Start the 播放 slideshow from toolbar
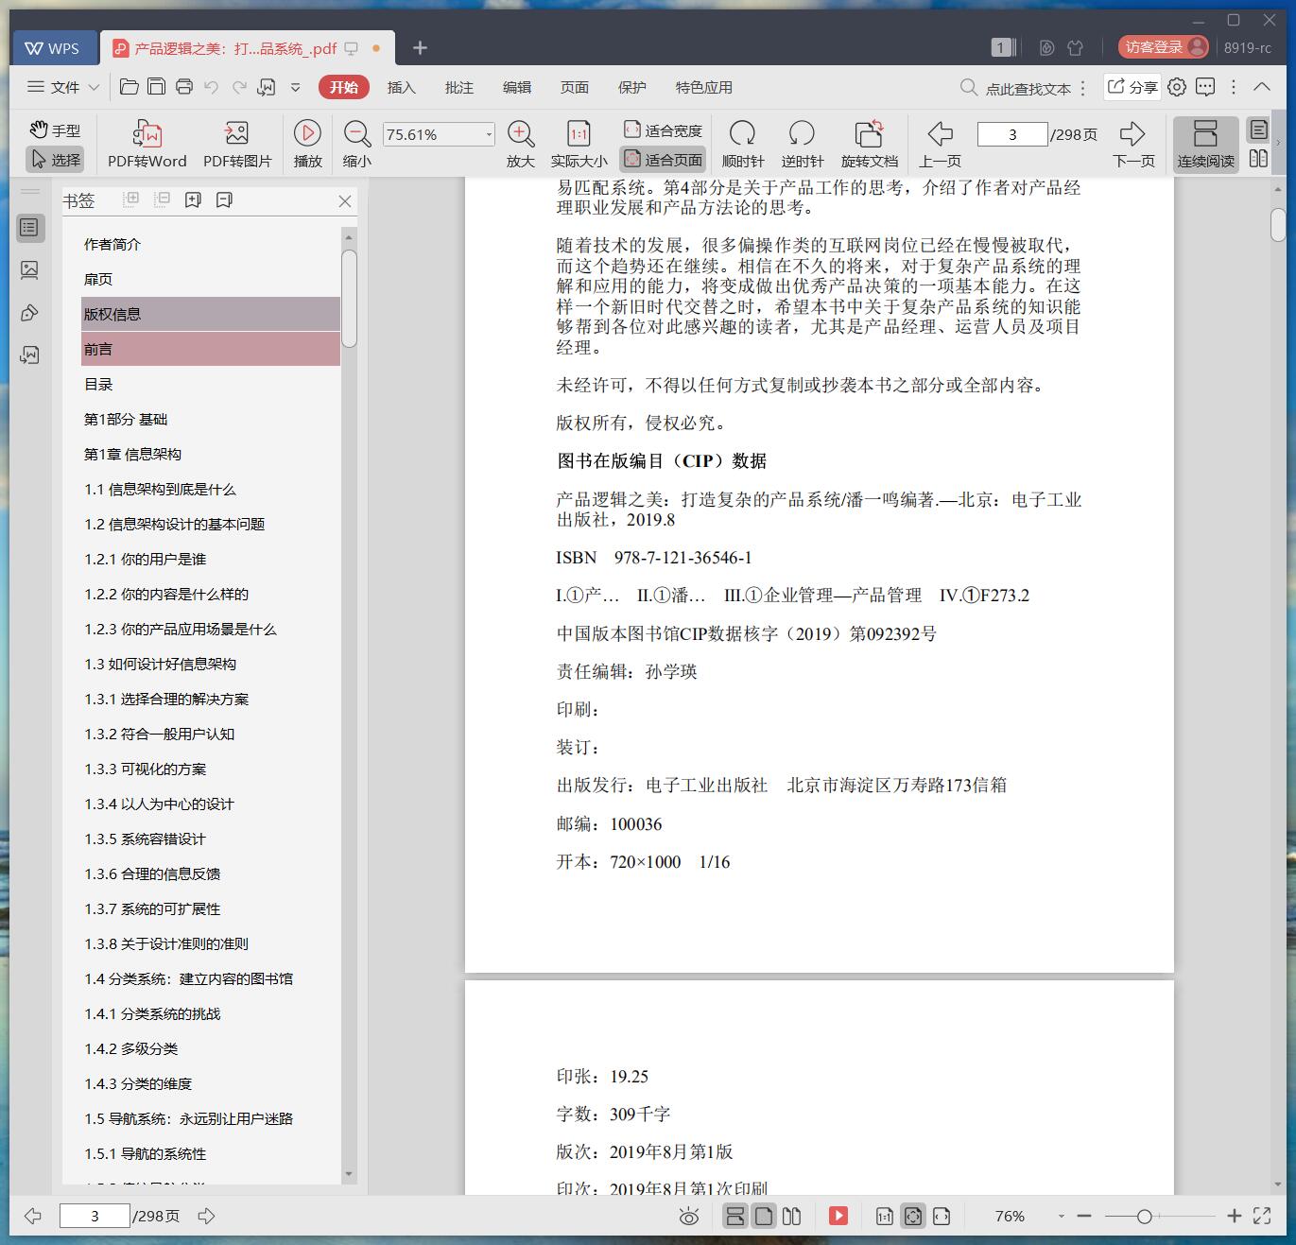The image size is (1296, 1245). [x=307, y=145]
